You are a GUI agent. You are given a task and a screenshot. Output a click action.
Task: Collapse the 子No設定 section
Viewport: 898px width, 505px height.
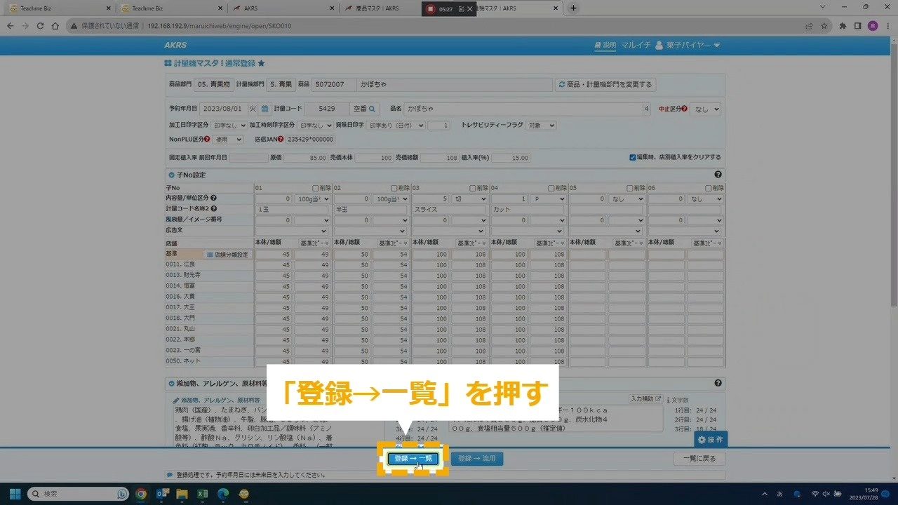click(x=171, y=175)
